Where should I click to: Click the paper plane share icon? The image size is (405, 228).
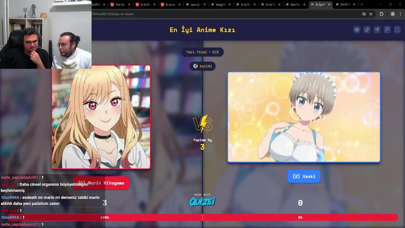click(377, 30)
